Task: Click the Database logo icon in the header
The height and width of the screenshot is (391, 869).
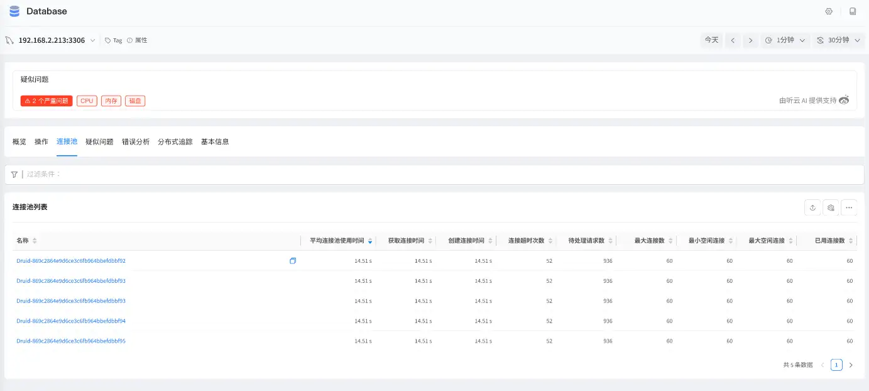Action: [14, 11]
